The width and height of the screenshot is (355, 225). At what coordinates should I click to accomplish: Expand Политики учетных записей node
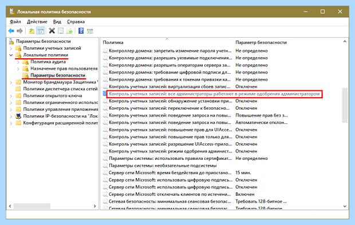click(x=11, y=49)
